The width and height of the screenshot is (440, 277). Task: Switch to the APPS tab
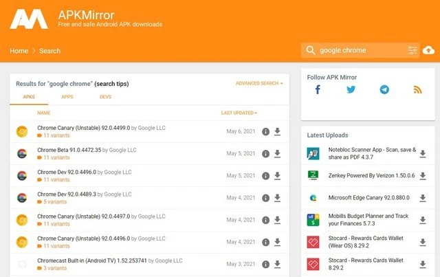67,97
